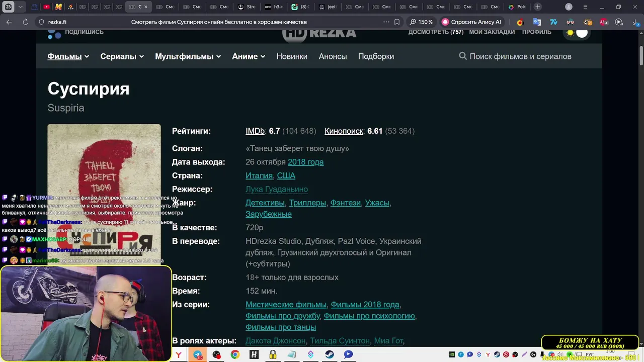This screenshot has width=644, height=362.
Task: Open the blue chat bubble taskbar app
Action: (x=348, y=354)
